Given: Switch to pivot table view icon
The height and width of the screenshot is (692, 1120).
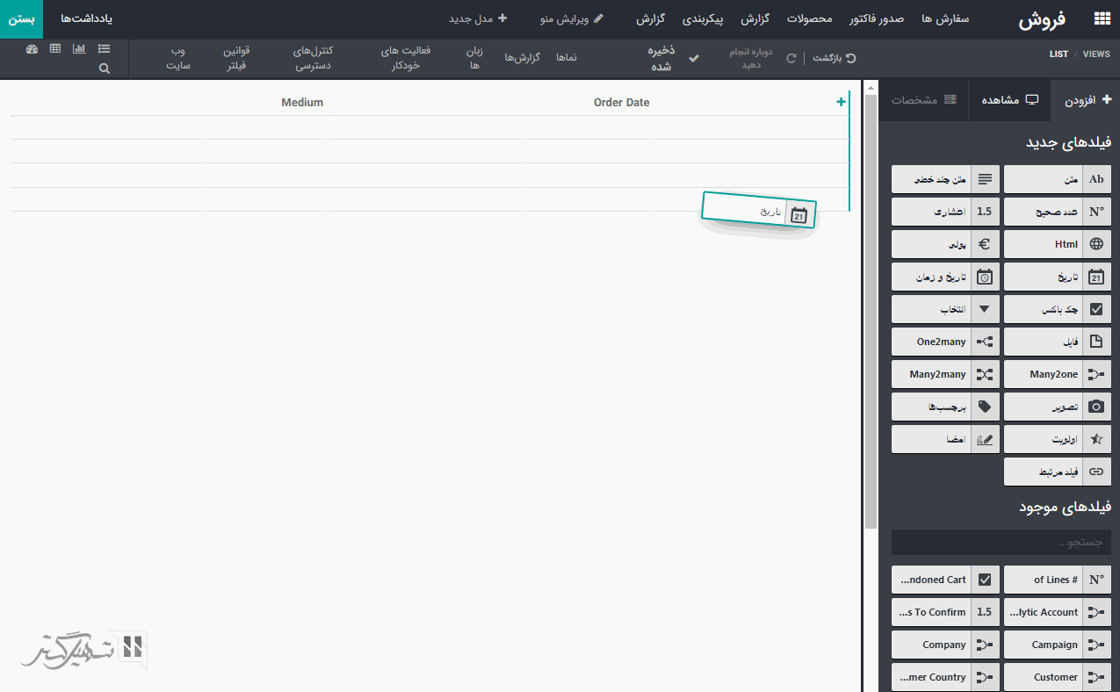Looking at the screenshot, I should click(55, 49).
